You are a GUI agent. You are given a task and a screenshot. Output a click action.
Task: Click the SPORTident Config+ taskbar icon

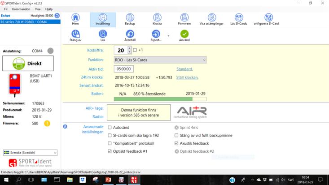point(134,180)
